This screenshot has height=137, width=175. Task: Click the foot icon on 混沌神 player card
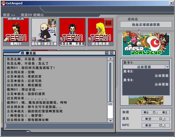pyautogui.click(x=34, y=39)
